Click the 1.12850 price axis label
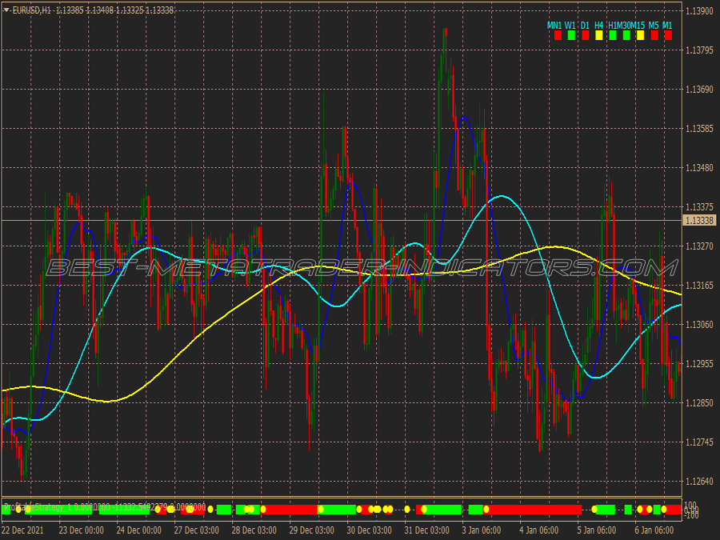This screenshot has width=720, height=540. tap(699, 403)
